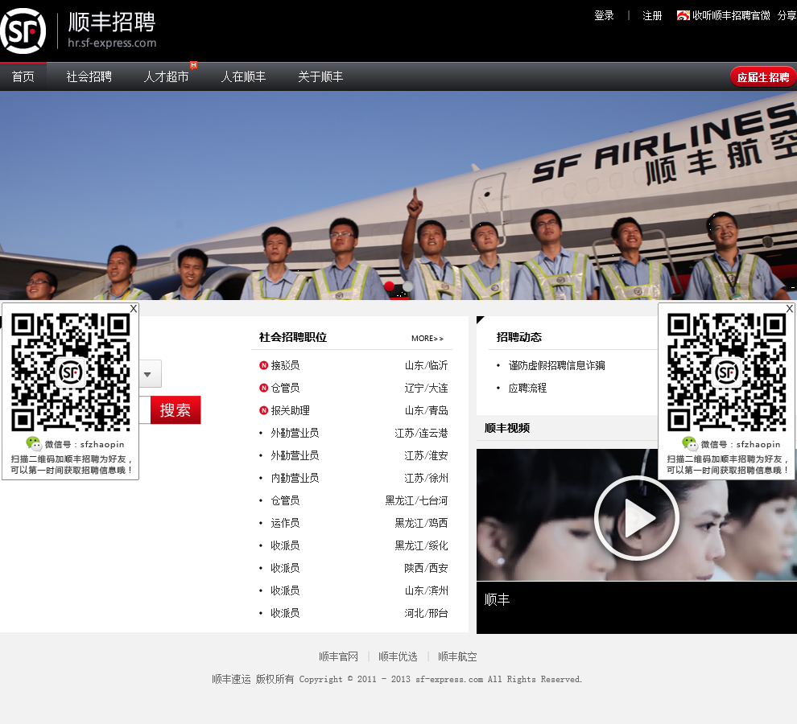Open 收派员 job in 黑龙江/绥化
Viewport: 797px width, 724px height.
(285, 545)
